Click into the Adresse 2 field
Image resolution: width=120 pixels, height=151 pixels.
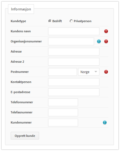point(74,62)
